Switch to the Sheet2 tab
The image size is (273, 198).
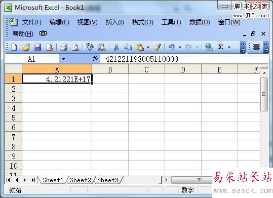81,180
